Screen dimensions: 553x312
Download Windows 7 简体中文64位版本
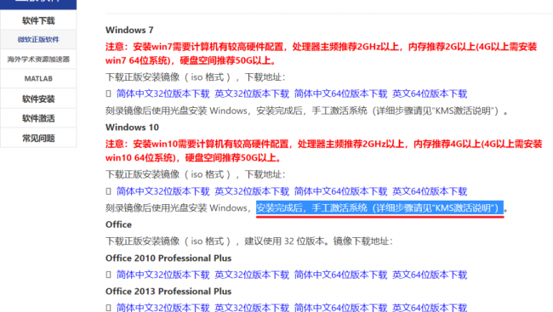point(340,94)
